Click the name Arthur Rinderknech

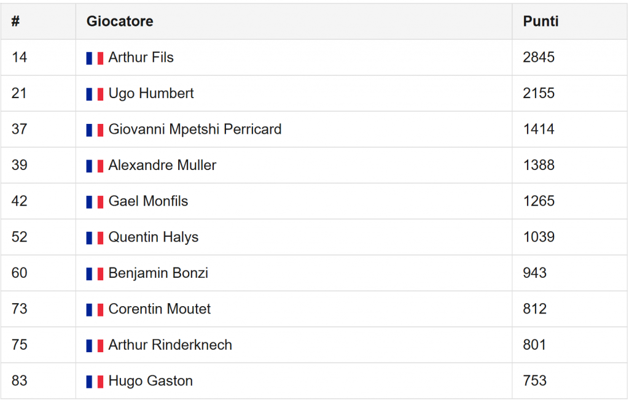click(x=171, y=345)
